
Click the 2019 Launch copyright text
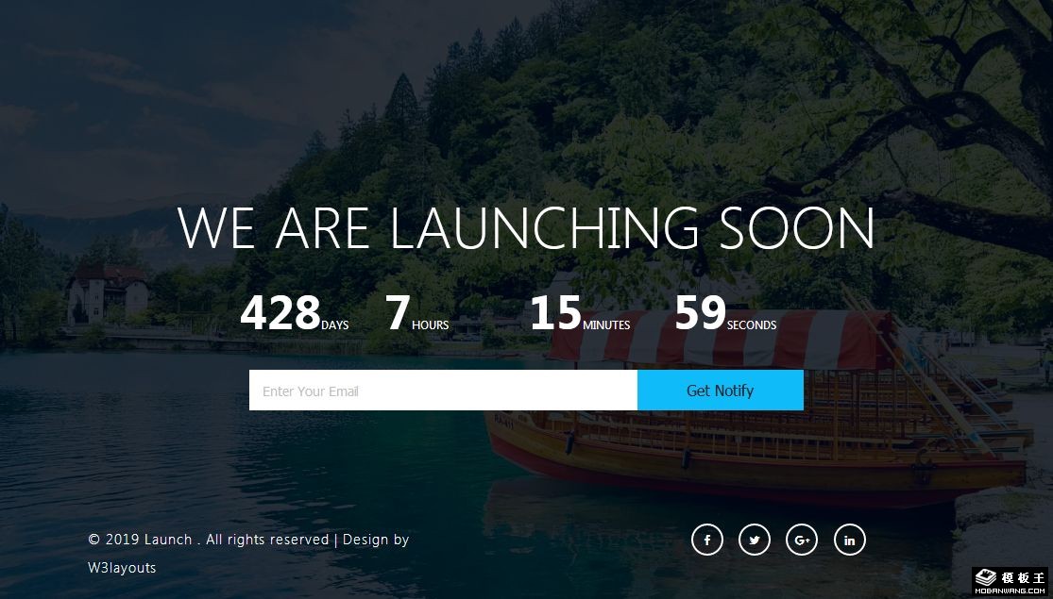(208, 540)
